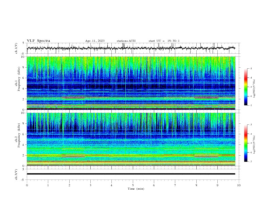Click time axis tick label "10"
Image resolution: width=269 pixels, height=208 pixels.
point(239,185)
